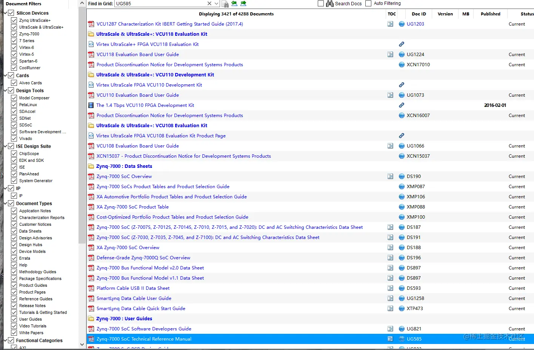Click the find-in-documents binoculars icon beside the grid search
The width and height of the screenshot is (534, 350).
click(x=225, y=4)
